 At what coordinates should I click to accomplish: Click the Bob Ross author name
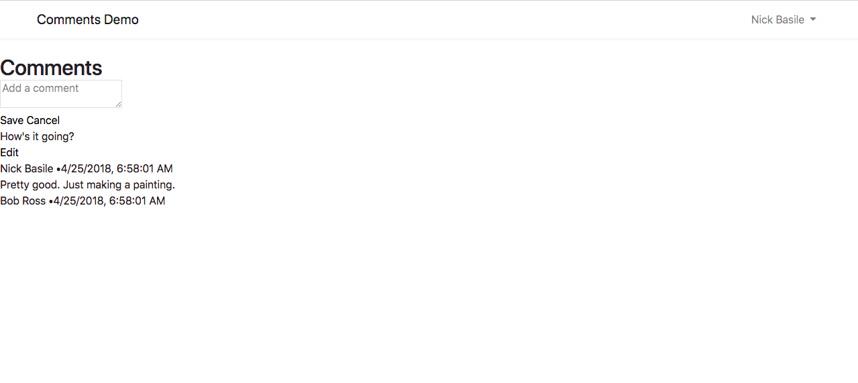[23, 201]
